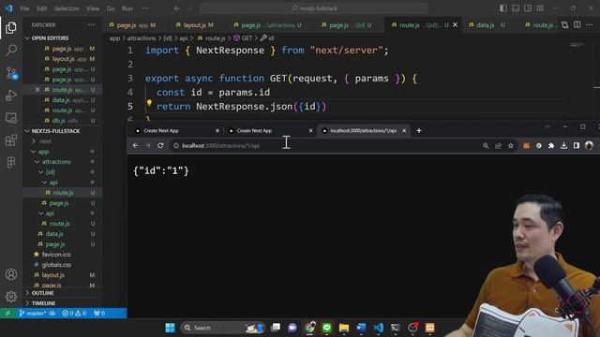Click the Explorer more actions ellipsis

pyautogui.click(x=91, y=25)
